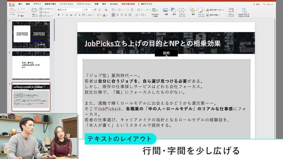Select slide 1 thumbnail with JOB PICKS logos

(31, 34)
